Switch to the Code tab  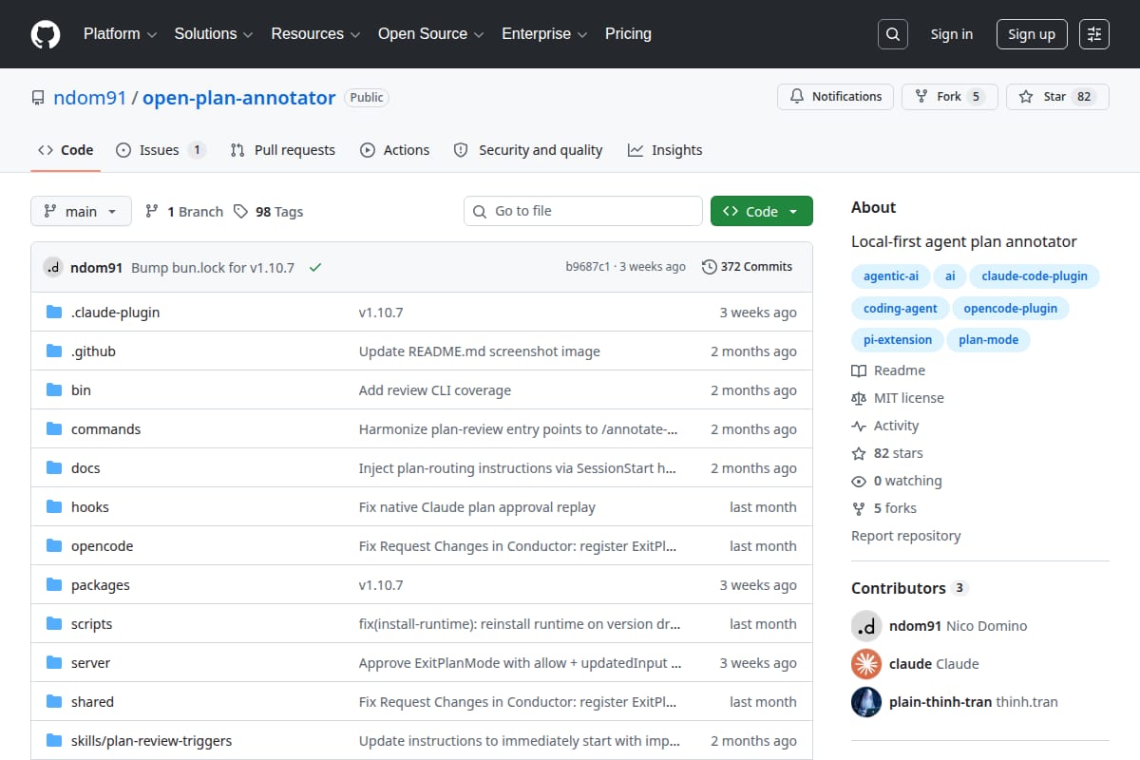(66, 150)
